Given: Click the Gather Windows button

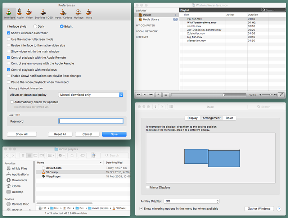Looking at the screenshot, I should point(259,209).
